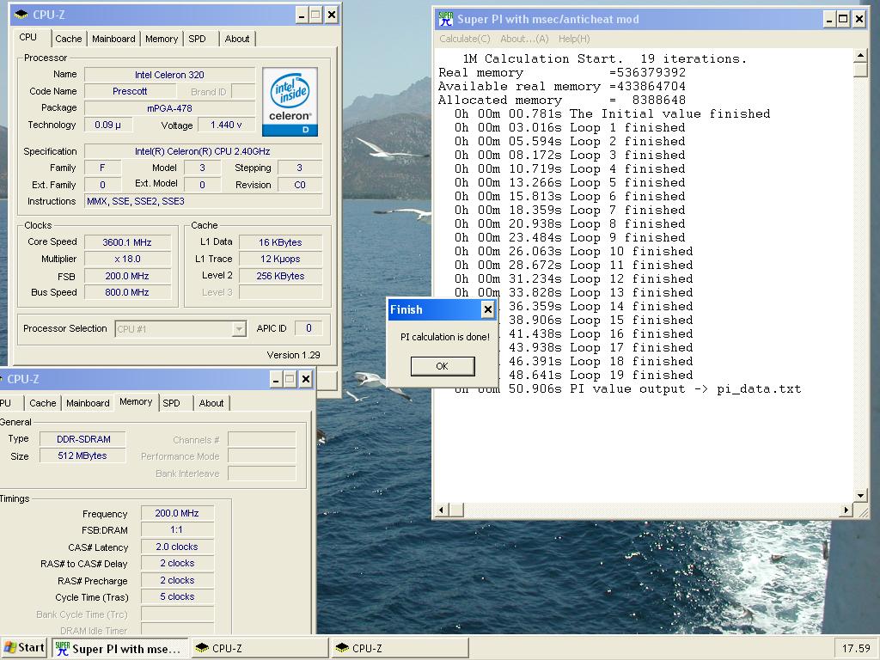880x660 pixels.
Task: Click the Code Name value Prescott
Action: tap(130, 91)
